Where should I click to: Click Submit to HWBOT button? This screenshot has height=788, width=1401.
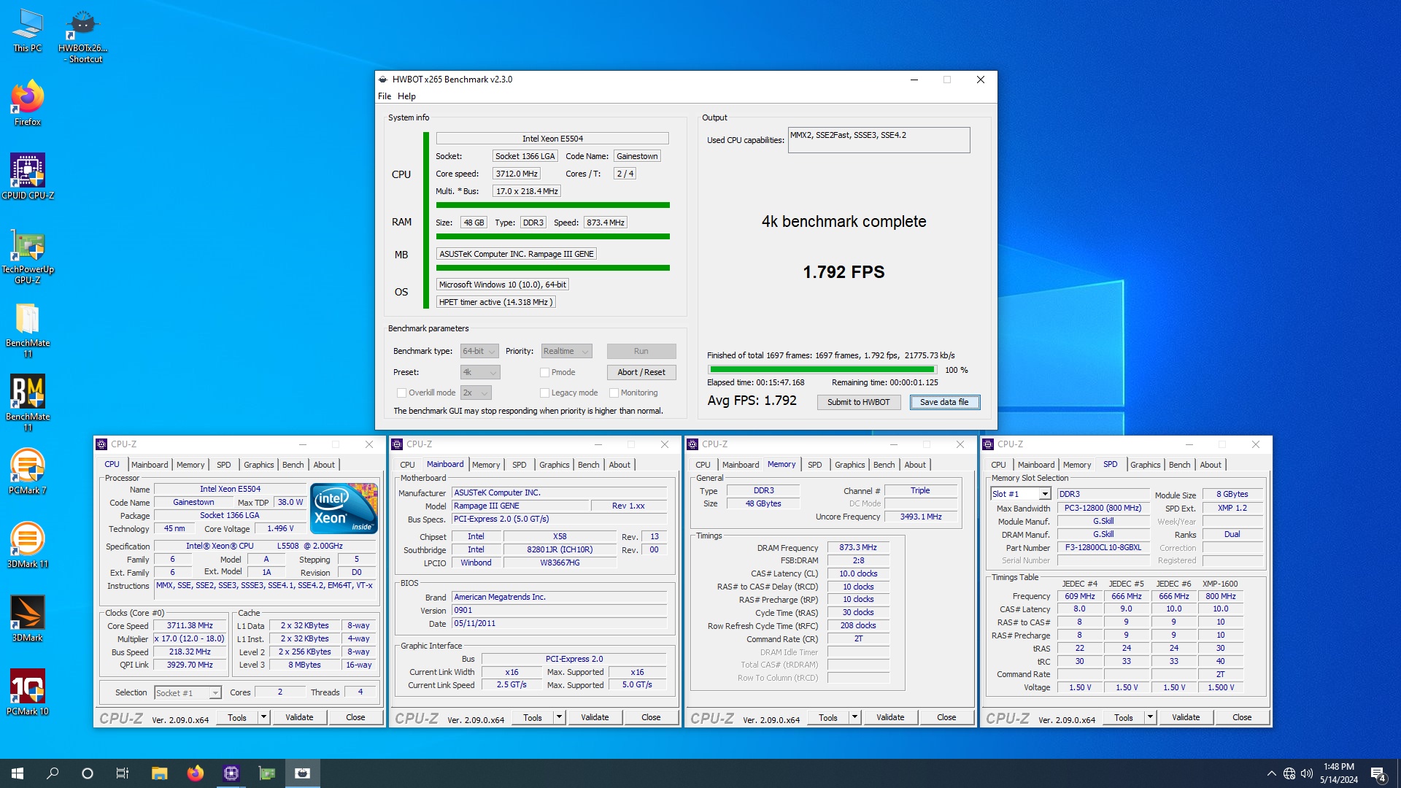859,402
